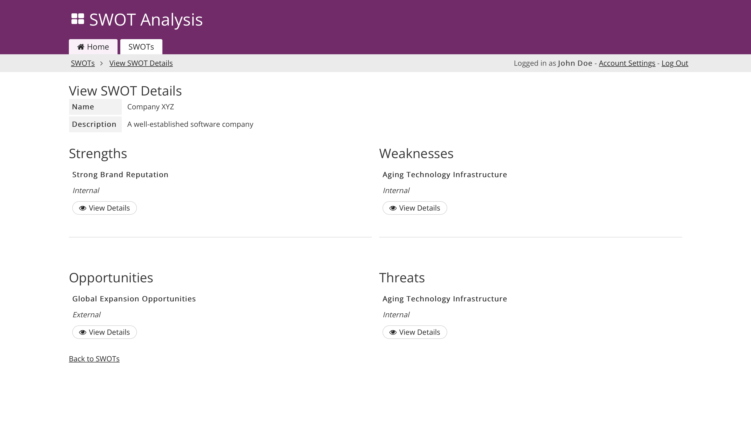This screenshot has width=751, height=442.
Task: View details of the Threats item
Action: 415,332
